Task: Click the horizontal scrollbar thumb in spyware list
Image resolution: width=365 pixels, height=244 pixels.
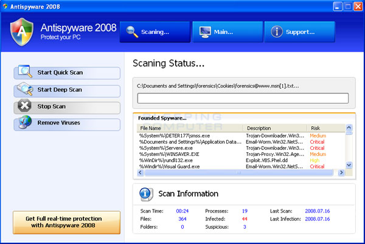Action: point(238,172)
